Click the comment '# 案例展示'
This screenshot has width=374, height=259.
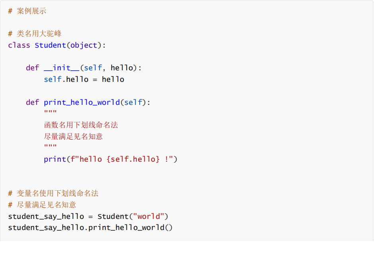[27, 11]
